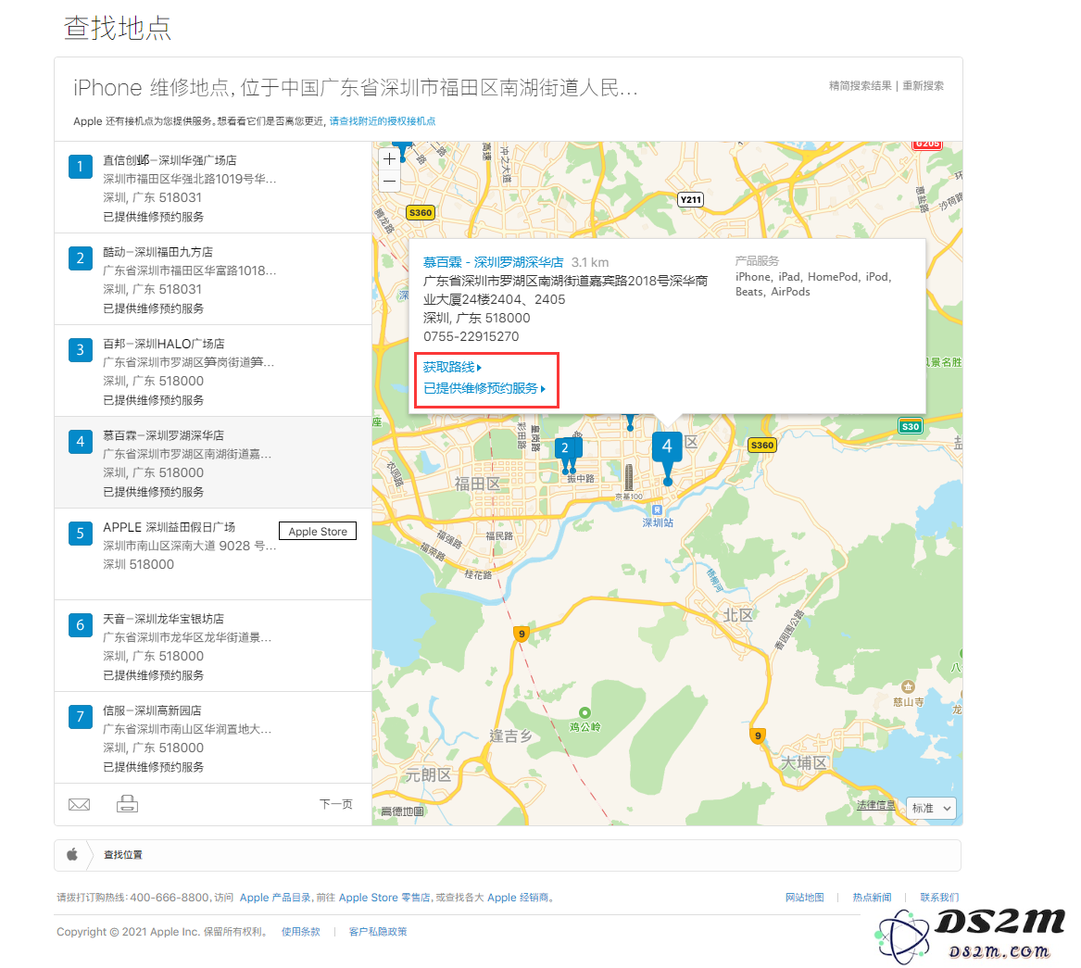Screen dimensions: 1081x968
Task: Click the number 7 badge in list
Action: (81, 716)
